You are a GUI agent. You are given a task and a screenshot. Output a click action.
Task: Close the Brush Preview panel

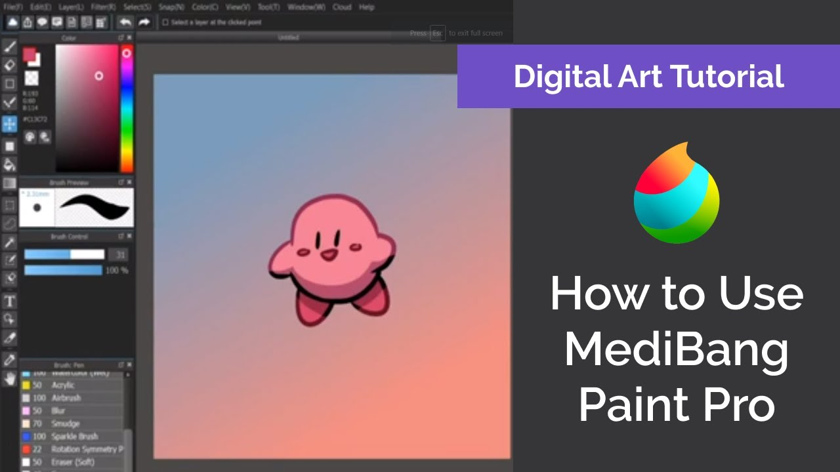pos(129,182)
